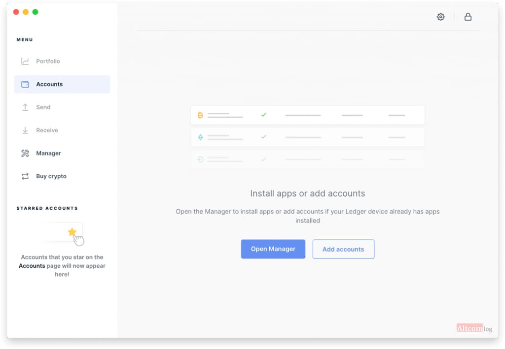Click the Add accounts button

tap(343, 249)
